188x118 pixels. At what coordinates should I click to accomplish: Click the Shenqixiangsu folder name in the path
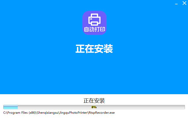tap(49, 112)
